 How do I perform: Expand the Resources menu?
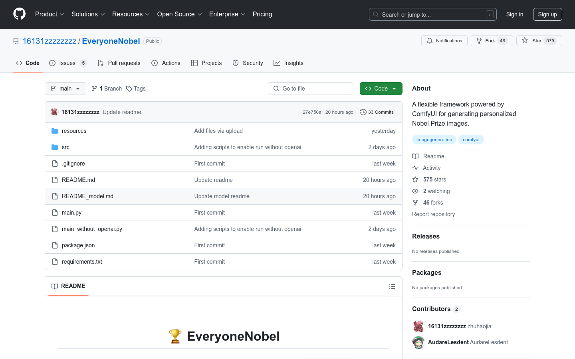coord(131,14)
